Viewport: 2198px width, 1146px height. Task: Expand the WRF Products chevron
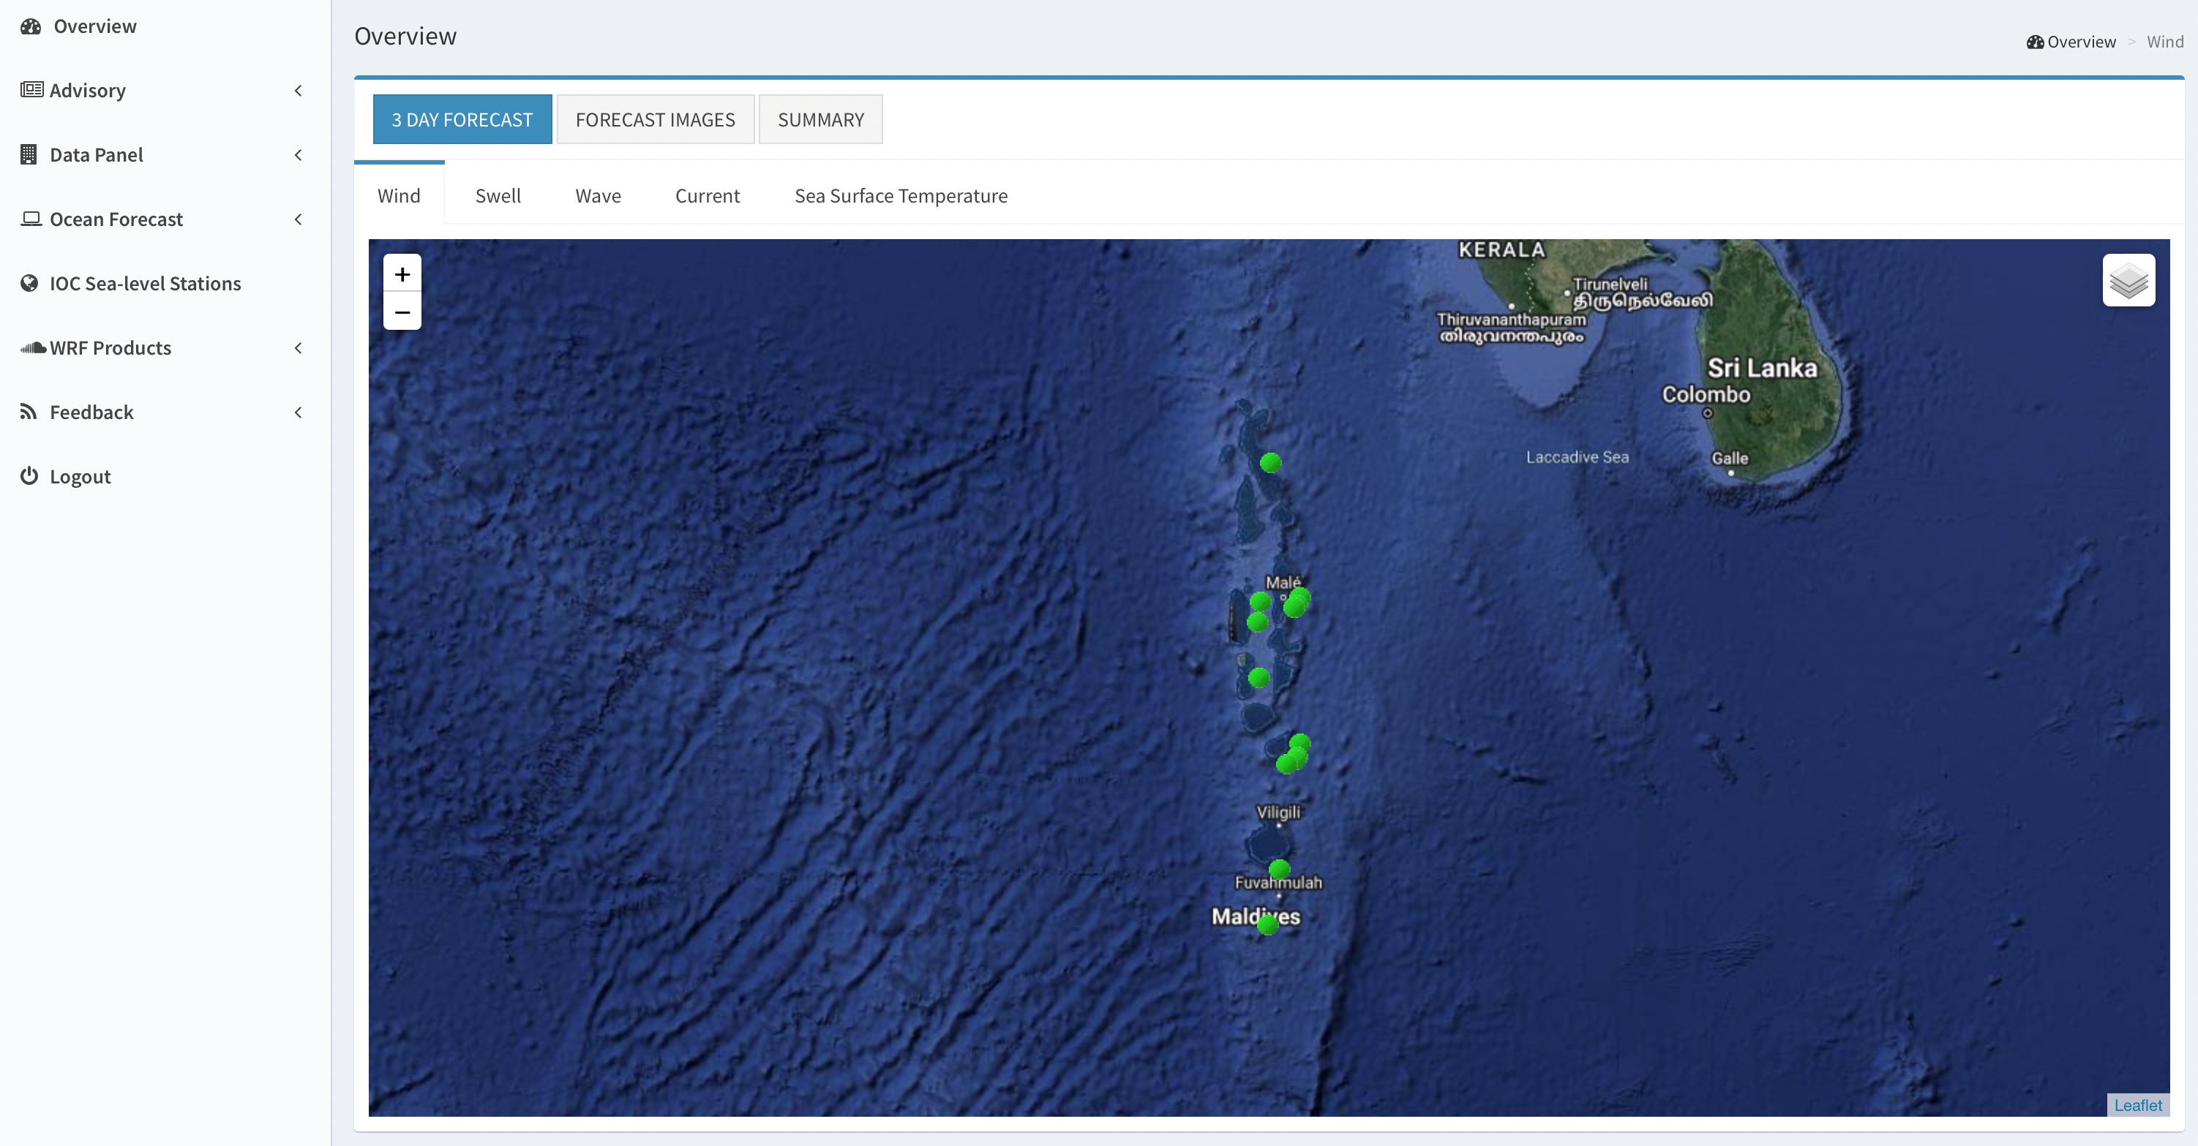click(x=298, y=347)
